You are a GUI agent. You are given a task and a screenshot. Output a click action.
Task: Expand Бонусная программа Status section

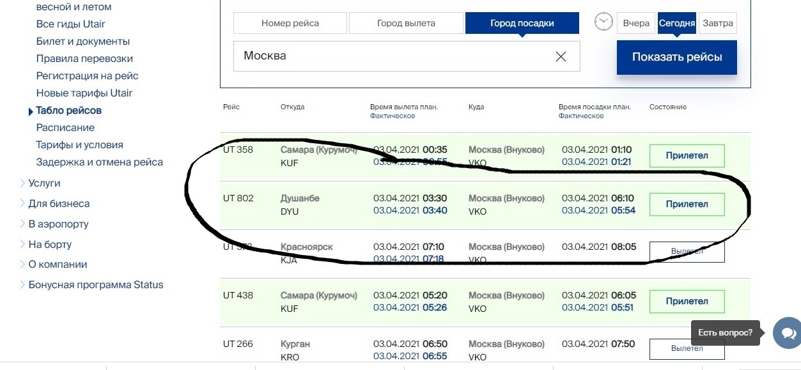pos(96,284)
